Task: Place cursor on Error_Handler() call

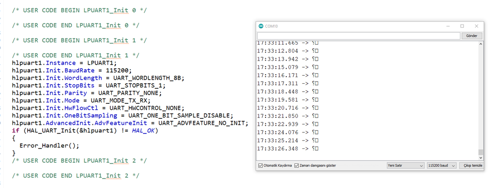Action: click(49, 145)
